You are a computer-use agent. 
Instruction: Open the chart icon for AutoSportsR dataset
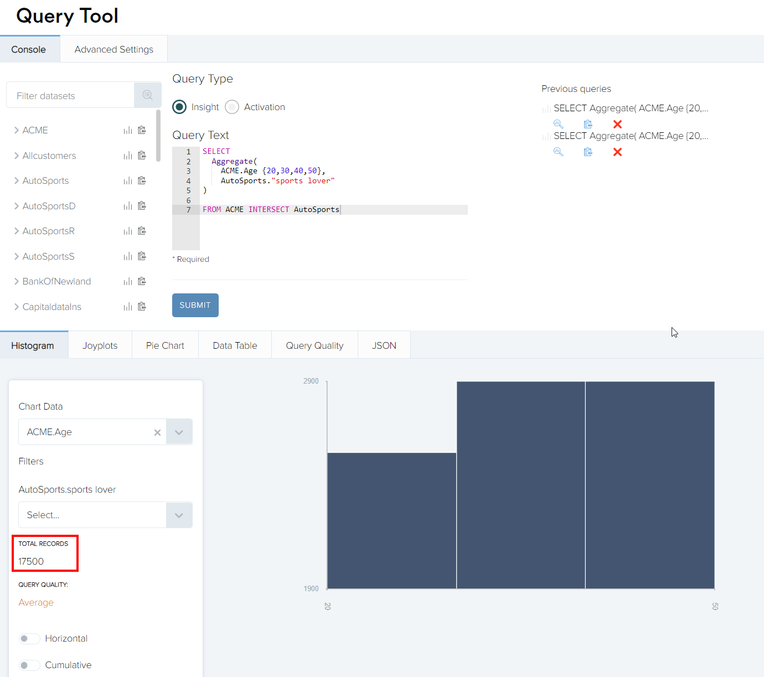128,231
